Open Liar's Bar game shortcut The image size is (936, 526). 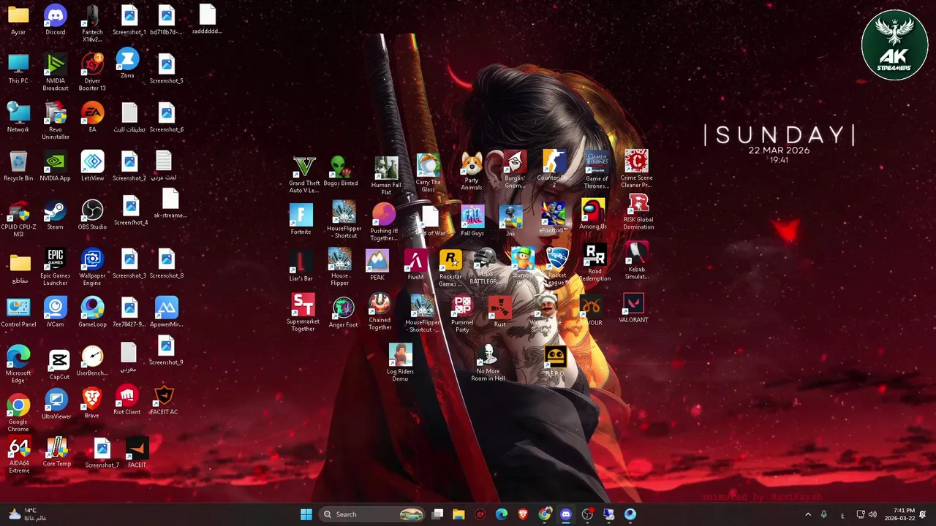tap(301, 266)
